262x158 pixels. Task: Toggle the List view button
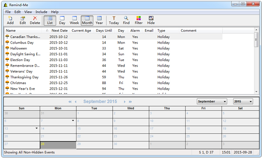coord(50,20)
